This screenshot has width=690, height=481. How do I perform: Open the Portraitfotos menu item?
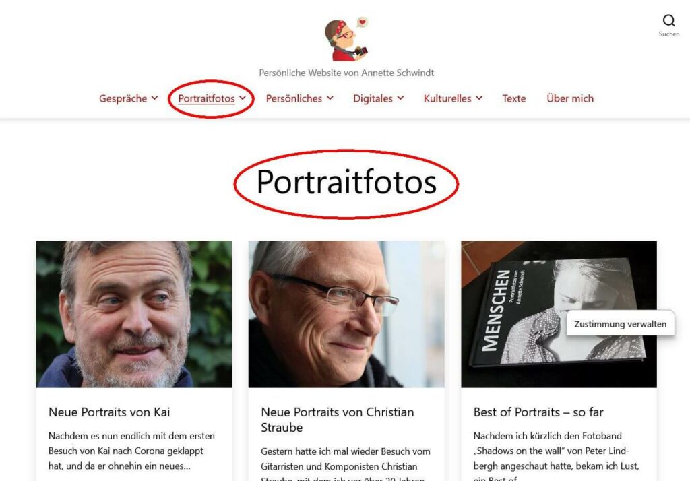pyautogui.click(x=206, y=98)
